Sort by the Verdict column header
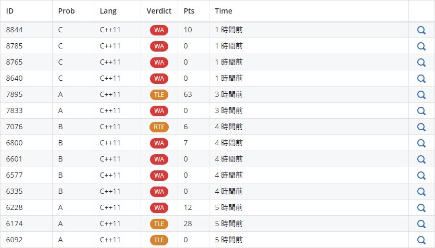The image size is (435, 248). coord(159,11)
